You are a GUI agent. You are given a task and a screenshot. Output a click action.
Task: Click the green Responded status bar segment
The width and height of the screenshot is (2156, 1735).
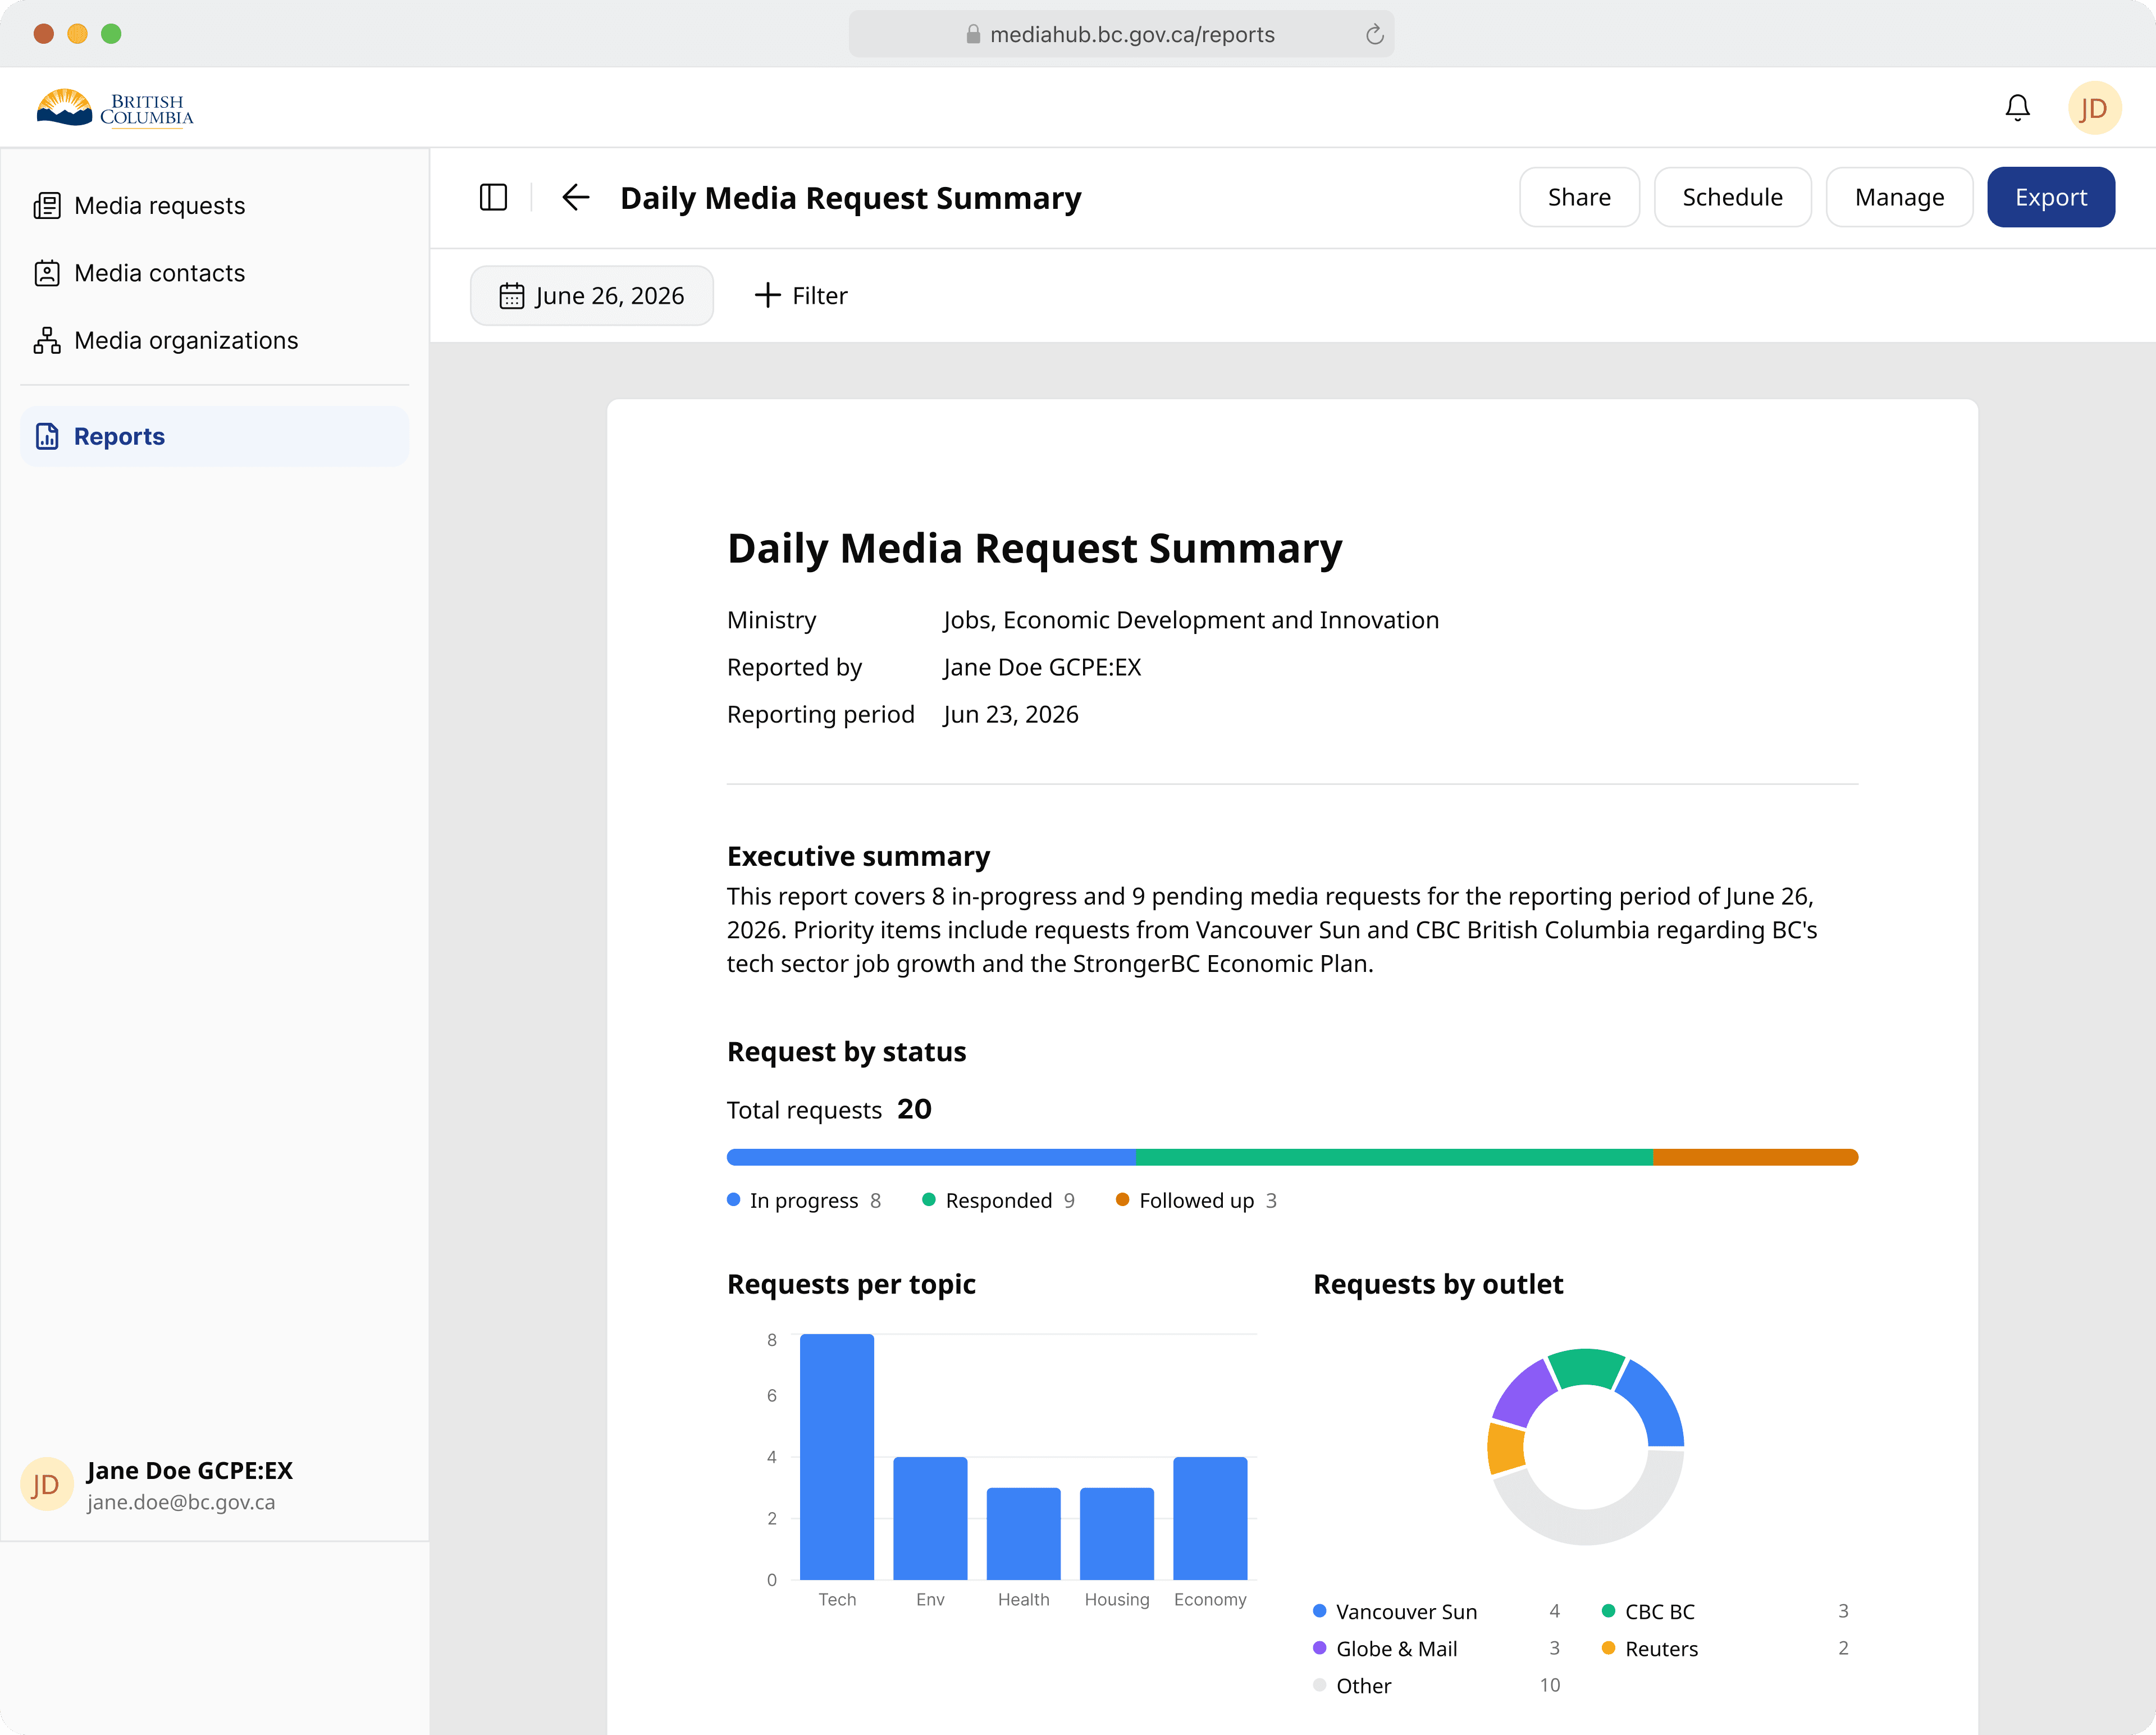coord(1394,1157)
